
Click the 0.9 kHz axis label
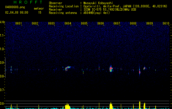[2, 63]
